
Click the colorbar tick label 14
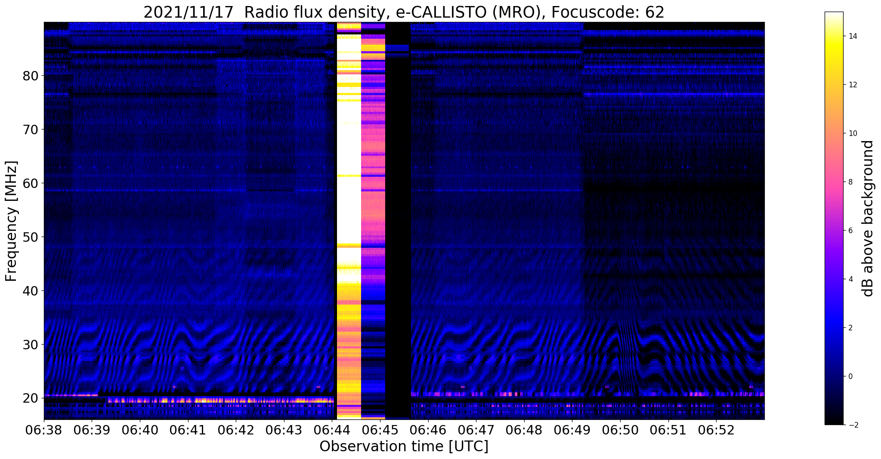click(x=852, y=36)
